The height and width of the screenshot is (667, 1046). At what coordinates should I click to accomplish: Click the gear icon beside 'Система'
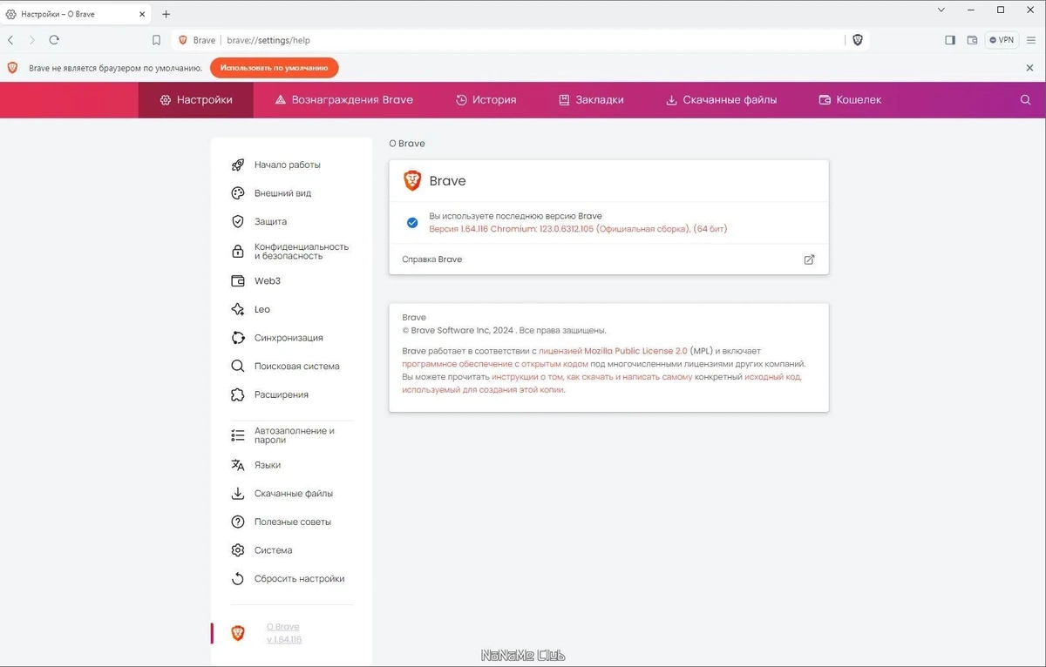pos(237,550)
